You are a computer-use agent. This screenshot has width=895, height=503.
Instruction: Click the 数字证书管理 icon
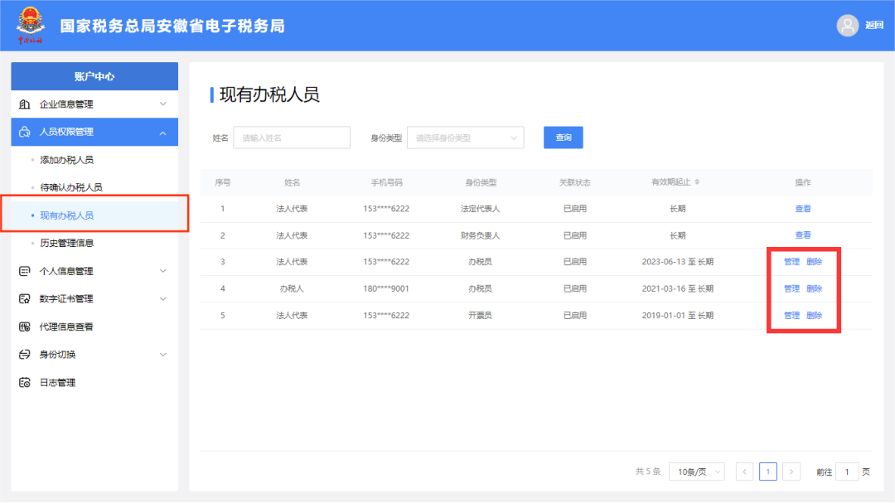coord(25,298)
